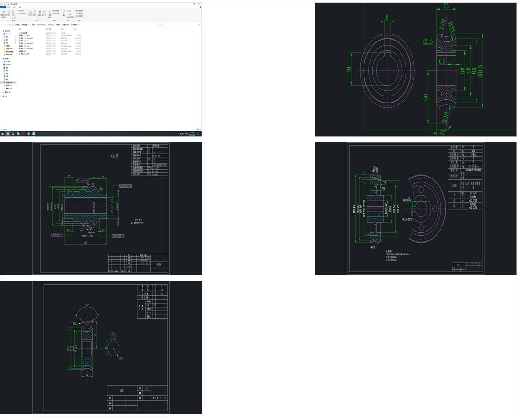The image size is (518, 418).
Task: Click the Copy icon in Explorer ribbon
Action: click(x=9, y=12)
